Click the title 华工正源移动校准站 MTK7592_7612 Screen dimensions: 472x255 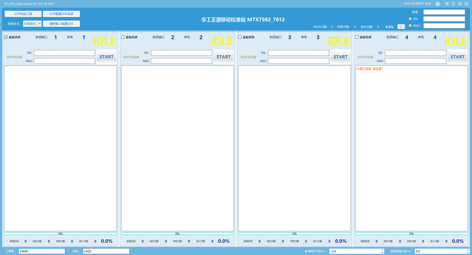[x=243, y=19]
